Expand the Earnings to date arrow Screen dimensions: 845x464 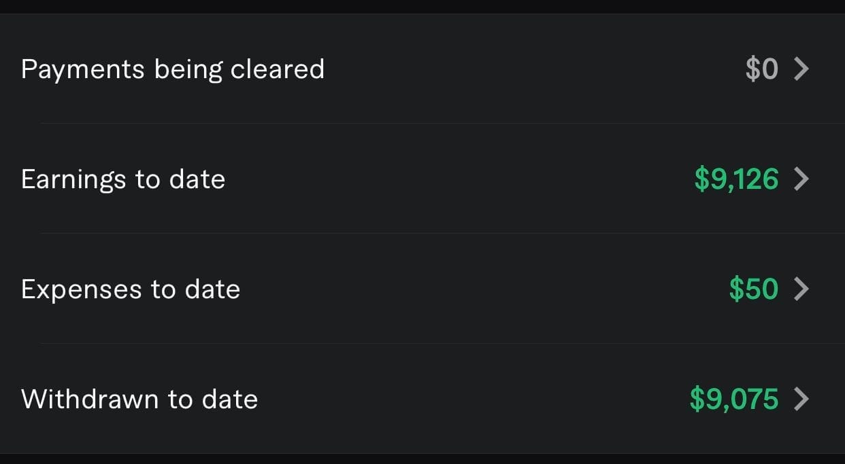801,179
